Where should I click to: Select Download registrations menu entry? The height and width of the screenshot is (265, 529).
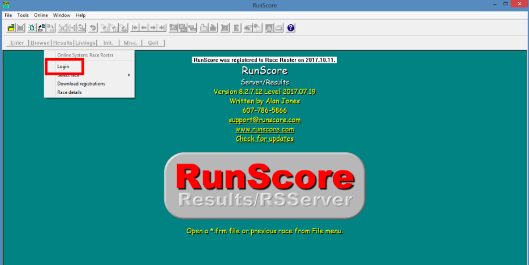pos(81,84)
